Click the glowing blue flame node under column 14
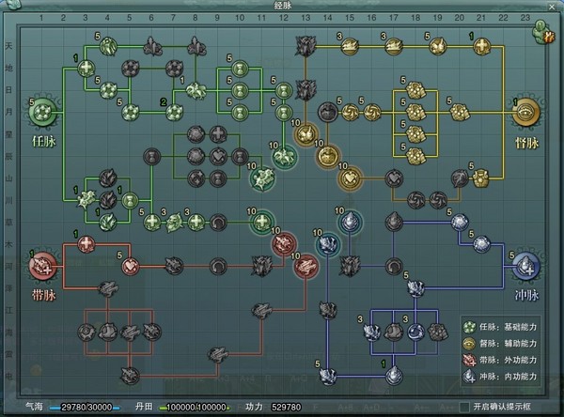Image resolution: width=564 pixels, height=417 pixels. pyautogui.click(x=349, y=222)
